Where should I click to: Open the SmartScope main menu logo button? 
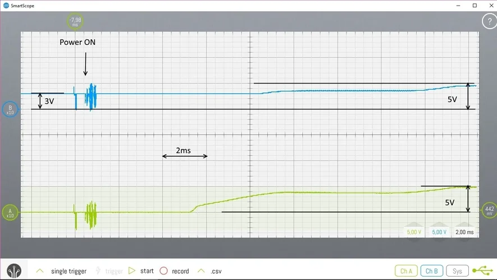(x=14, y=270)
